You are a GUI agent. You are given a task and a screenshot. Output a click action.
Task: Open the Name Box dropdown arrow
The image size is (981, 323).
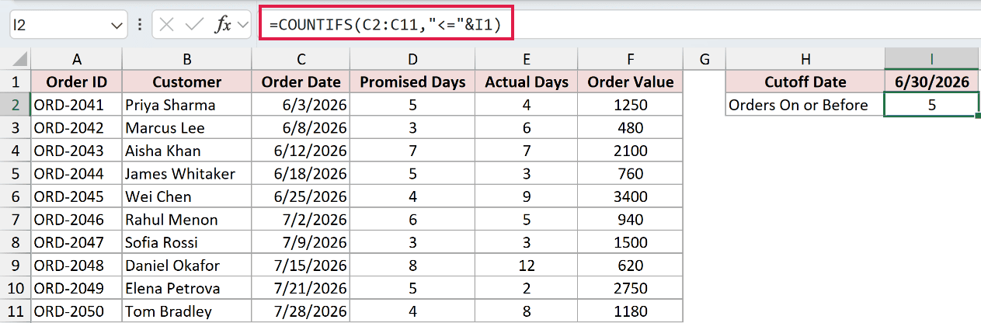coord(117,26)
